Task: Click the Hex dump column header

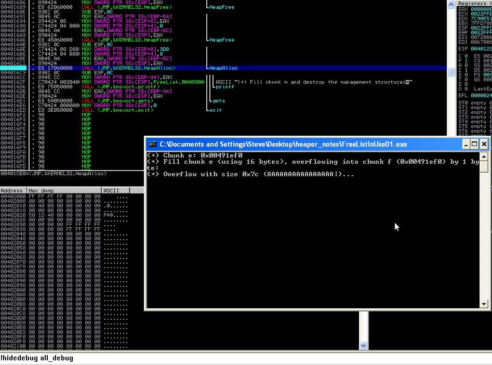Action: (64, 190)
